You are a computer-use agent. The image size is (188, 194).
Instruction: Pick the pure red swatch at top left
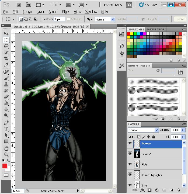[x=129, y=34]
